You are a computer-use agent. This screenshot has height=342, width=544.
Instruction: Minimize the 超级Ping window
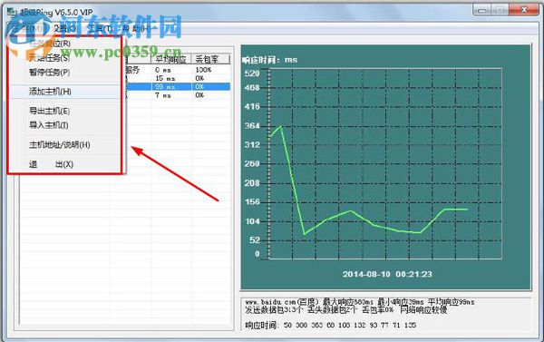482,10
